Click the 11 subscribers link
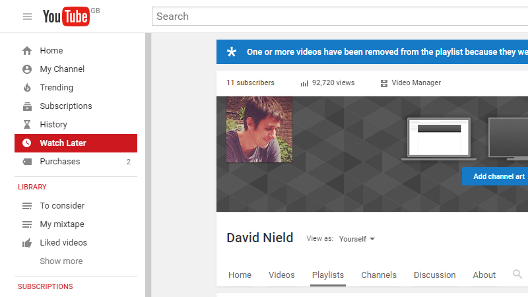This screenshot has height=297, width=528. pyautogui.click(x=251, y=83)
